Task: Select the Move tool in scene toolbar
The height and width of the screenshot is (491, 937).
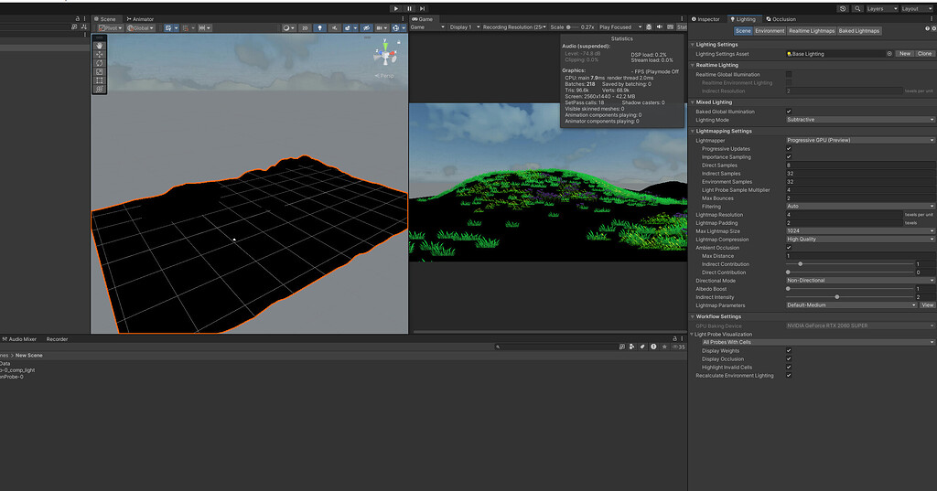Action: pyautogui.click(x=99, y=54)
